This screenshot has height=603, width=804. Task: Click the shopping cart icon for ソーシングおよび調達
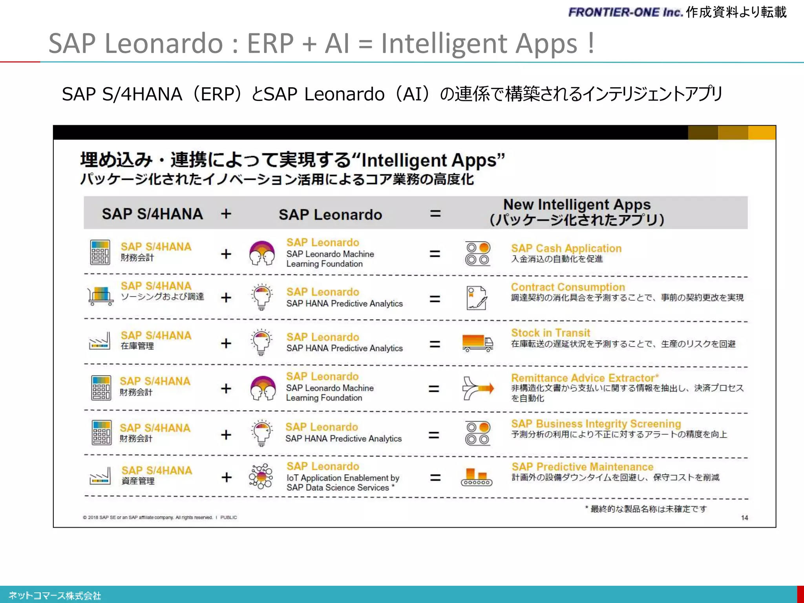[x=101, y=296]
